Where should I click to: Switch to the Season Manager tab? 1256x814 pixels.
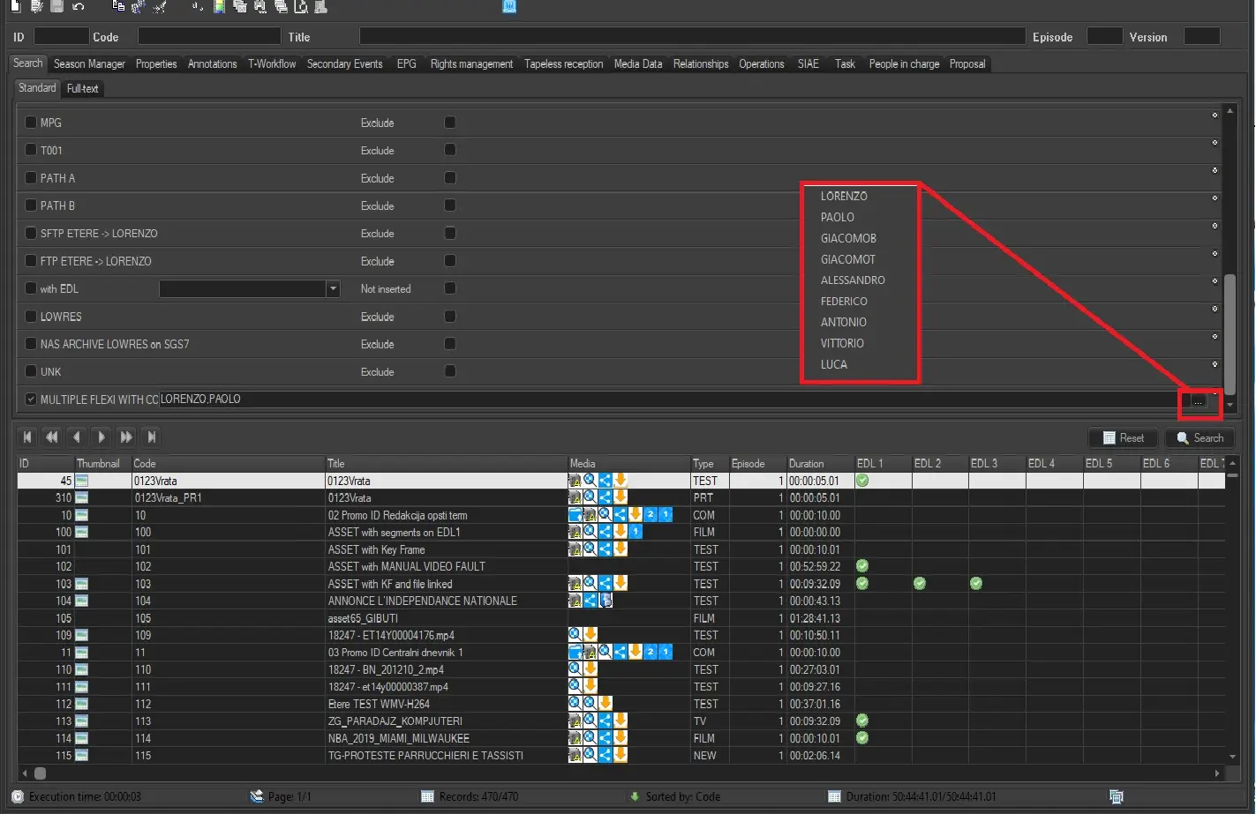[89, 63]
